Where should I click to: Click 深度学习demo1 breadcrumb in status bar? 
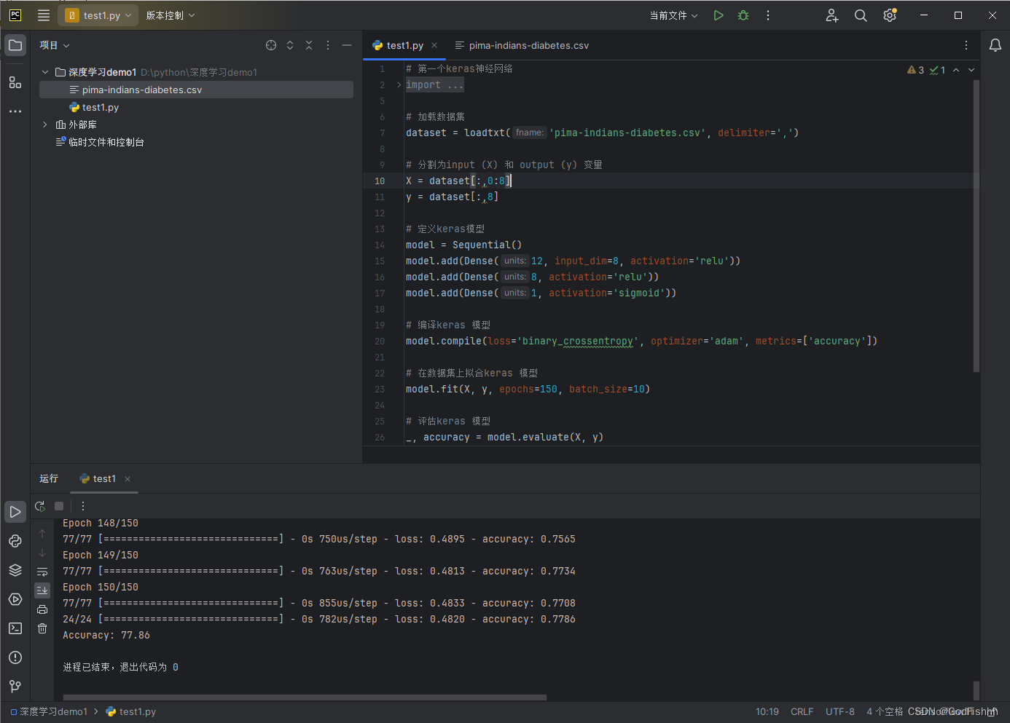pos(49,711)
